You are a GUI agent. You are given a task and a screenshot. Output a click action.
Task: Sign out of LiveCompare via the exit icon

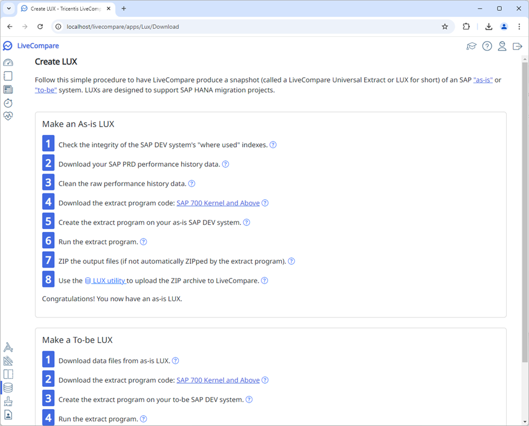point(517,46)
